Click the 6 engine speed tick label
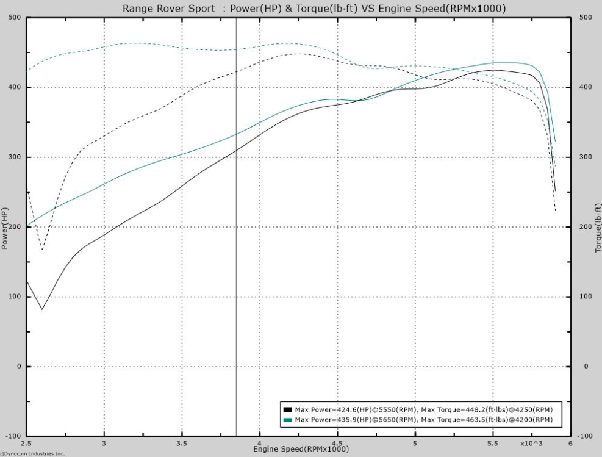Image resolution: width=602 pixels, height=457 pixels. [x=570, y=444]
